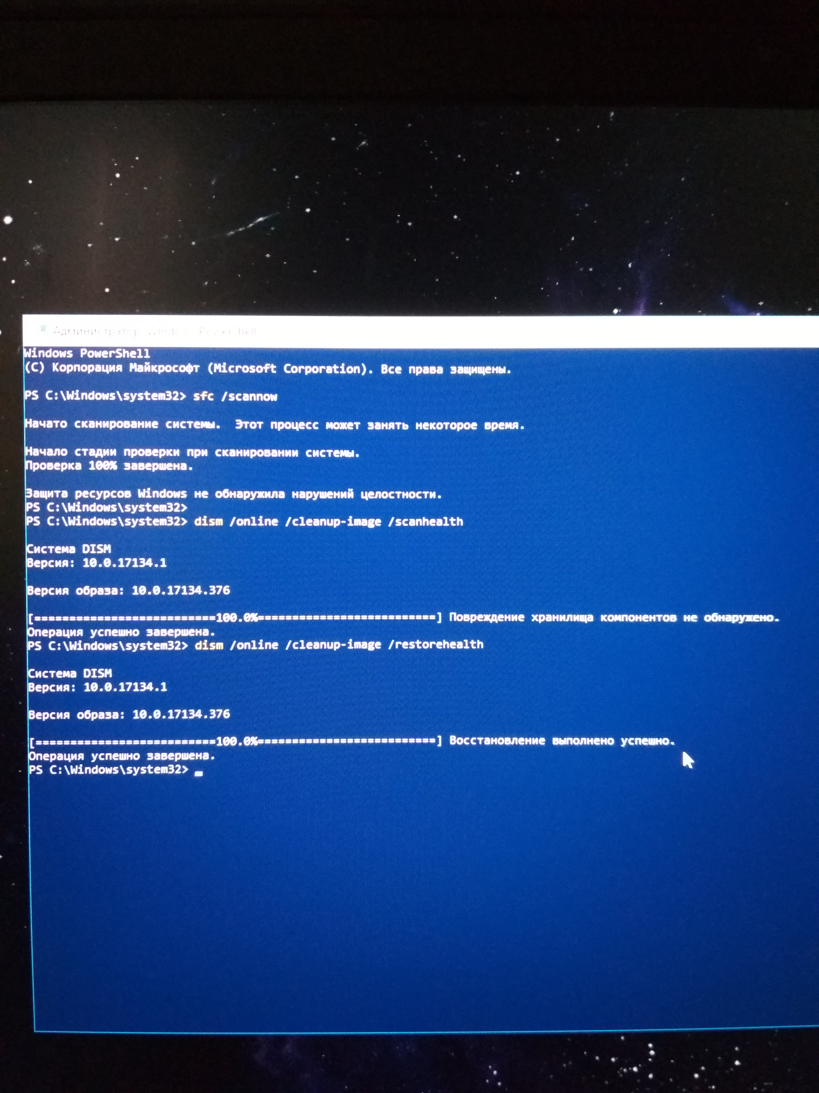Click the 'dism /online /cleanup-image /scanhealth' command

point(328,522)
